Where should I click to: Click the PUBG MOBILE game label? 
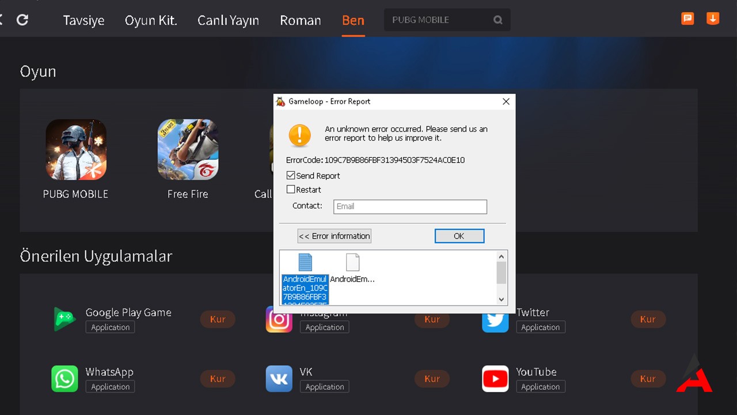point(75,194)
